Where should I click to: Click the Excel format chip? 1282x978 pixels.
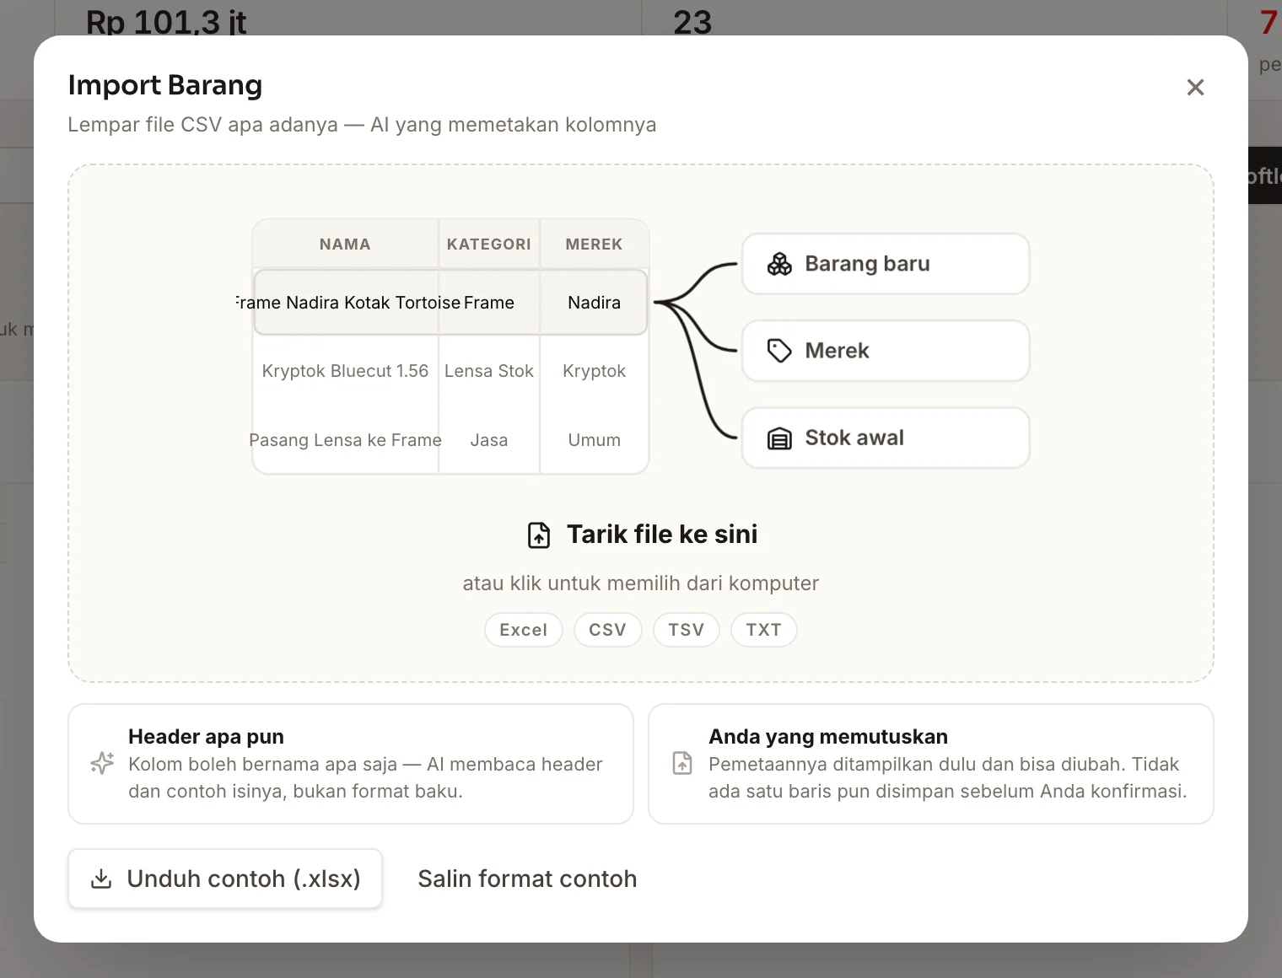[524, 630]
